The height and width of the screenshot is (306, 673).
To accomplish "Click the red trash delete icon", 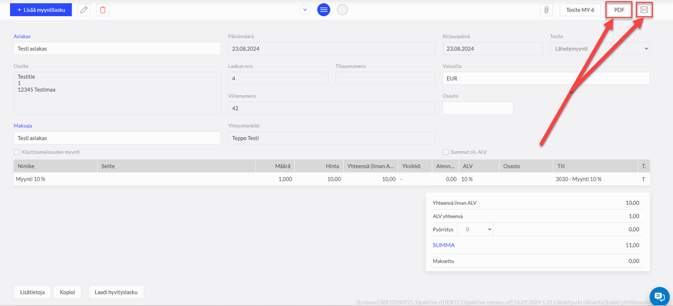I will coord(103,10).
